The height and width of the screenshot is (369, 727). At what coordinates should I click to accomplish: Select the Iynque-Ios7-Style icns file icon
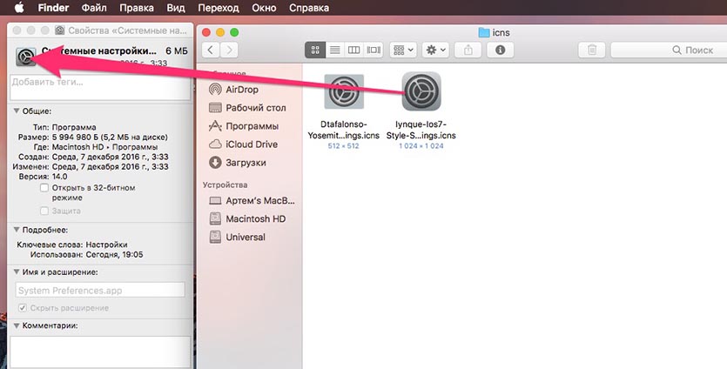point(421,91)
